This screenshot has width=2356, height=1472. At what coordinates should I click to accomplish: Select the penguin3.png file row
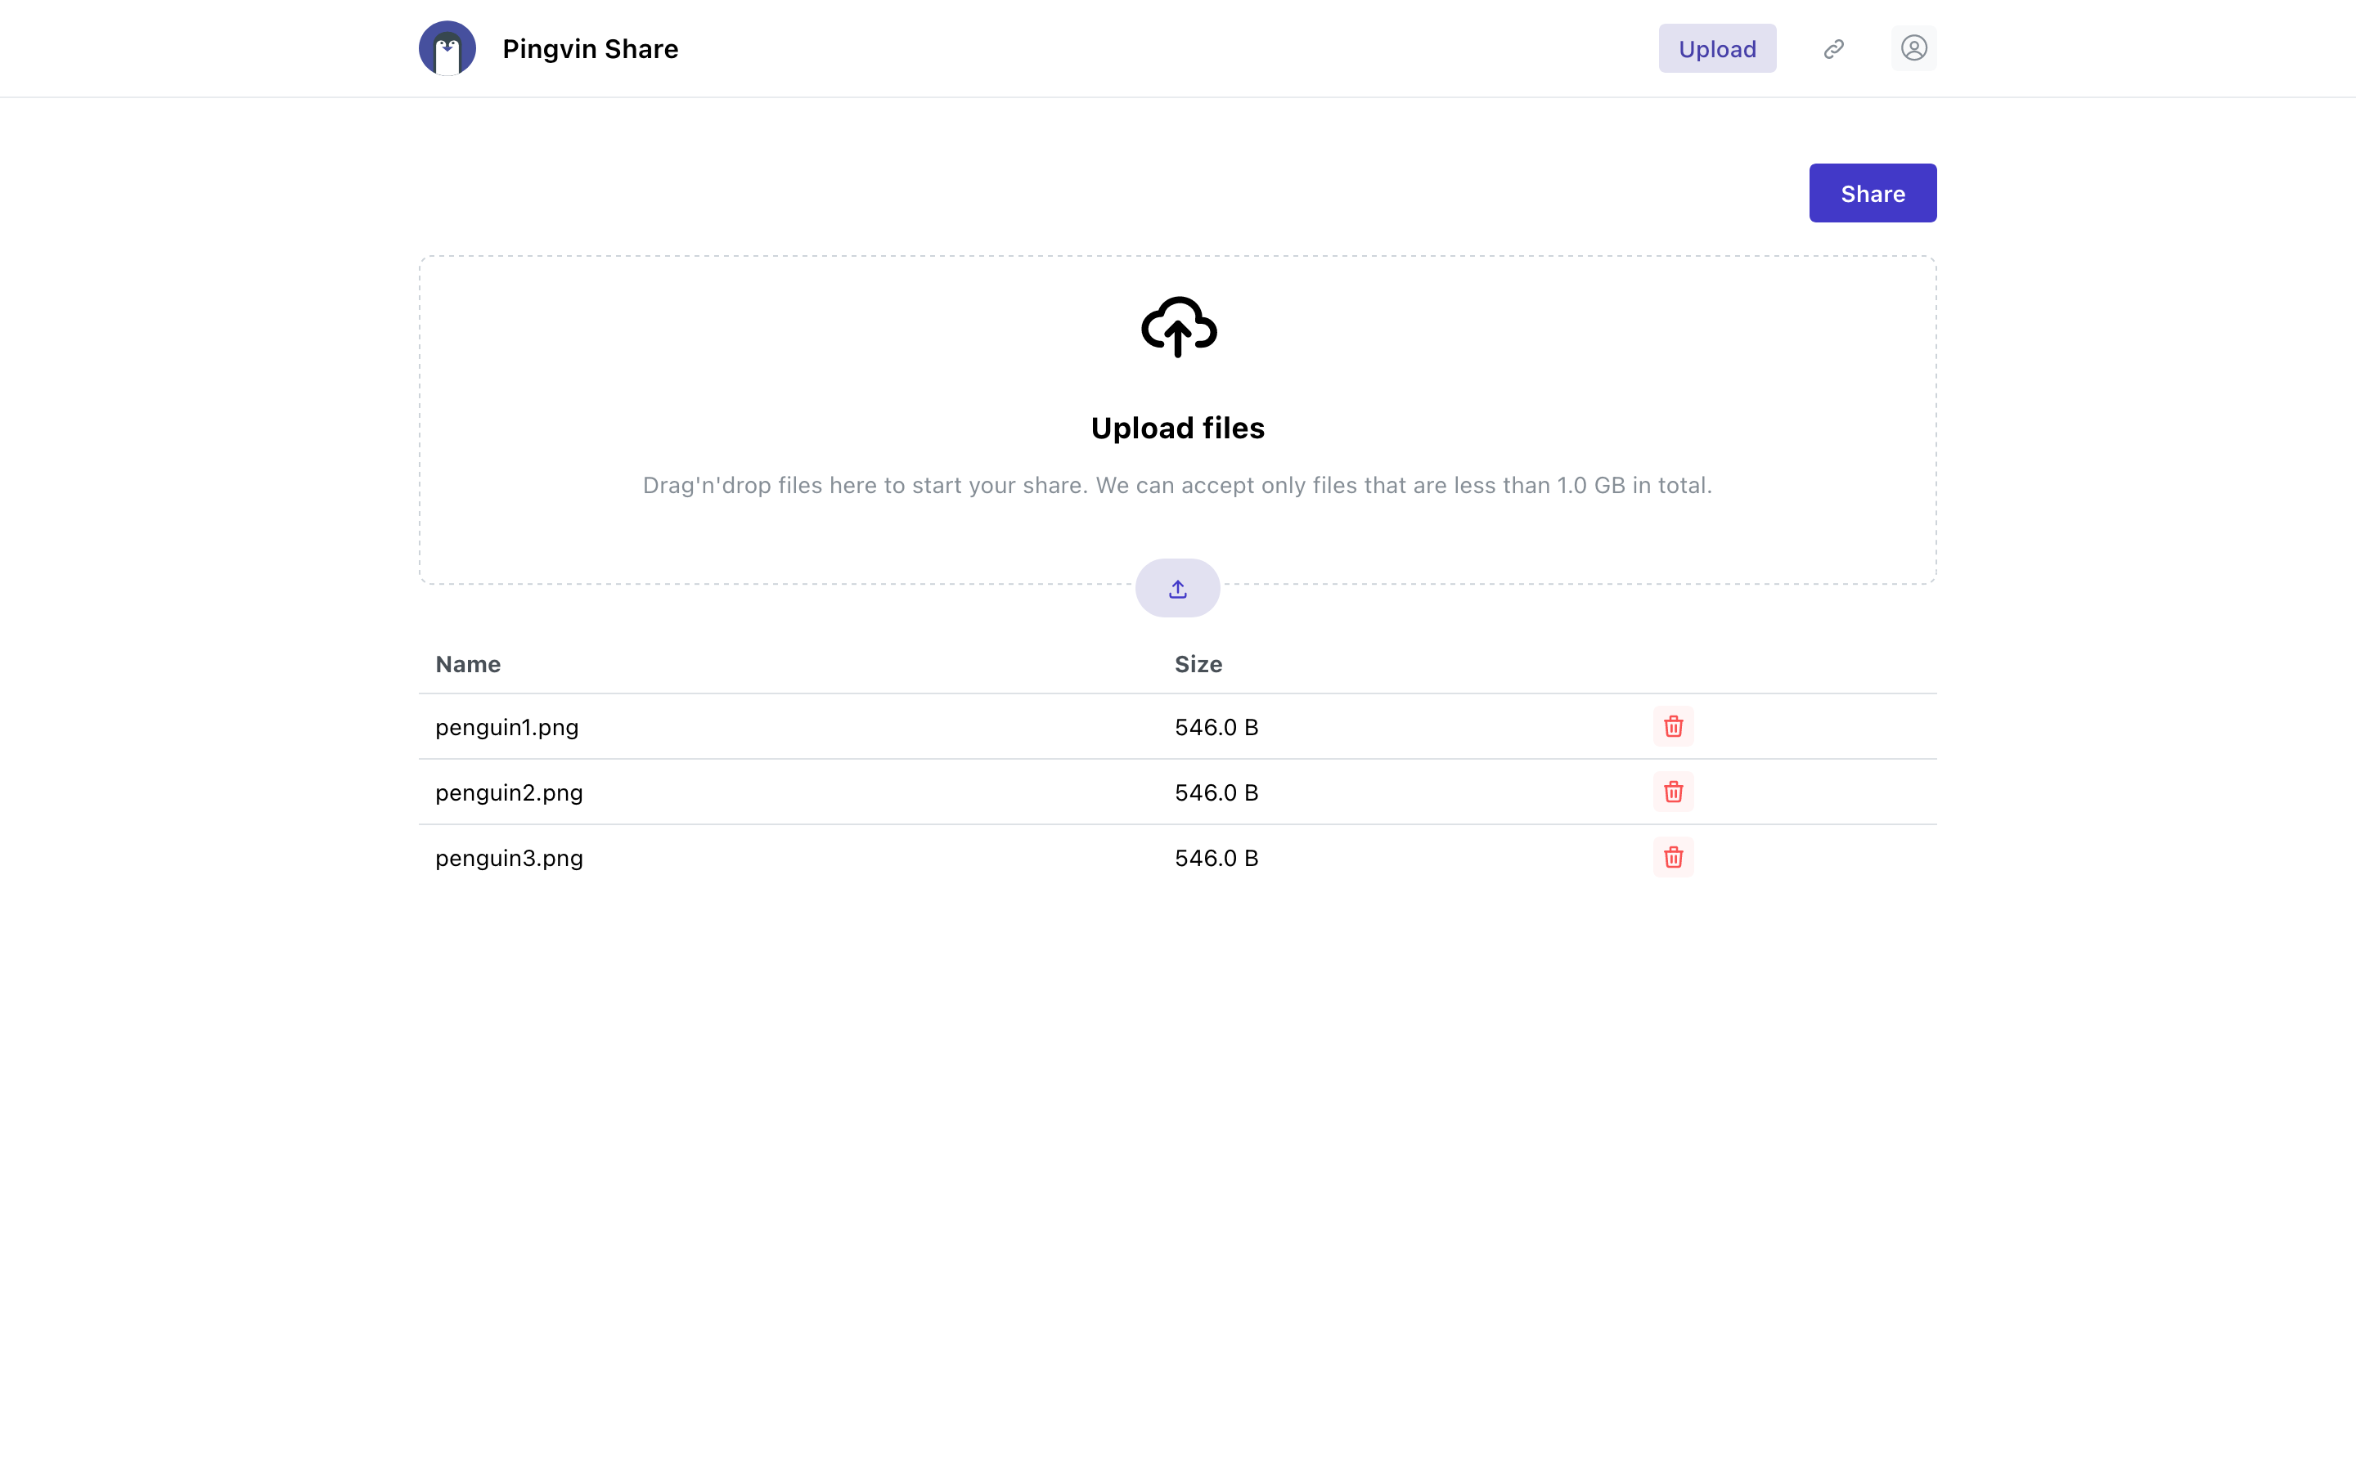1177,857
